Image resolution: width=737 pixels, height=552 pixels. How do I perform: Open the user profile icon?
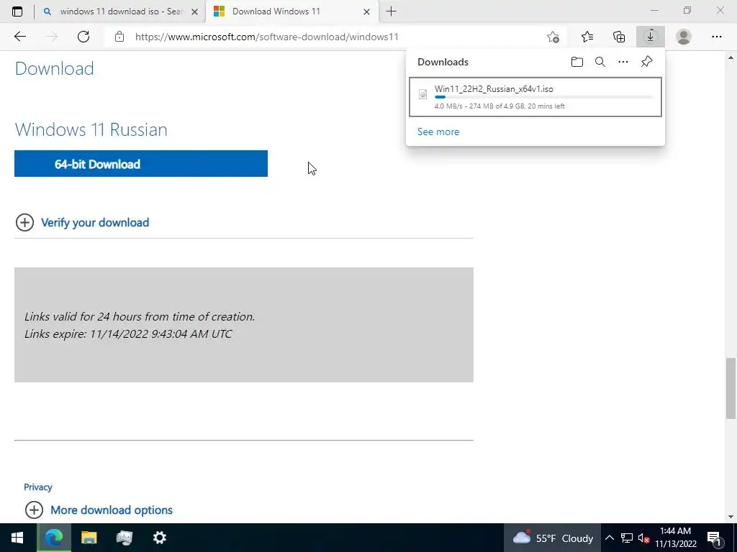point(684,37)
